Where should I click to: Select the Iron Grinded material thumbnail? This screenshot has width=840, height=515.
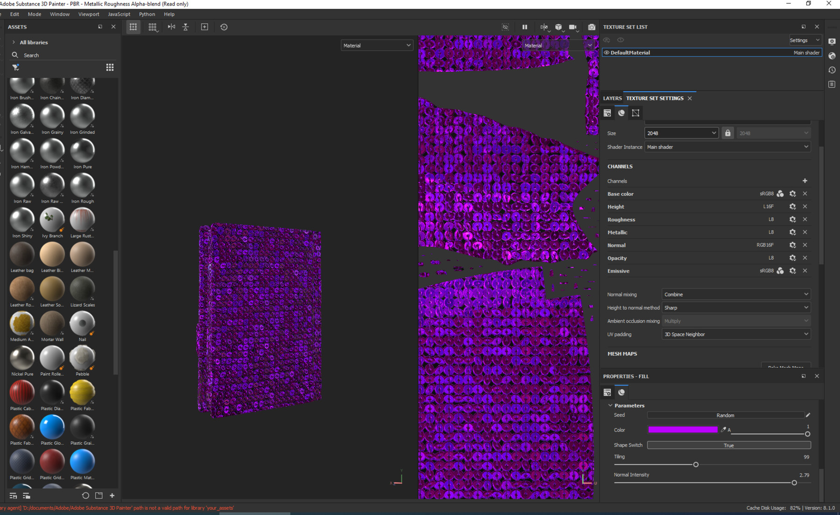pyautogui.click(x=82, y=117)
